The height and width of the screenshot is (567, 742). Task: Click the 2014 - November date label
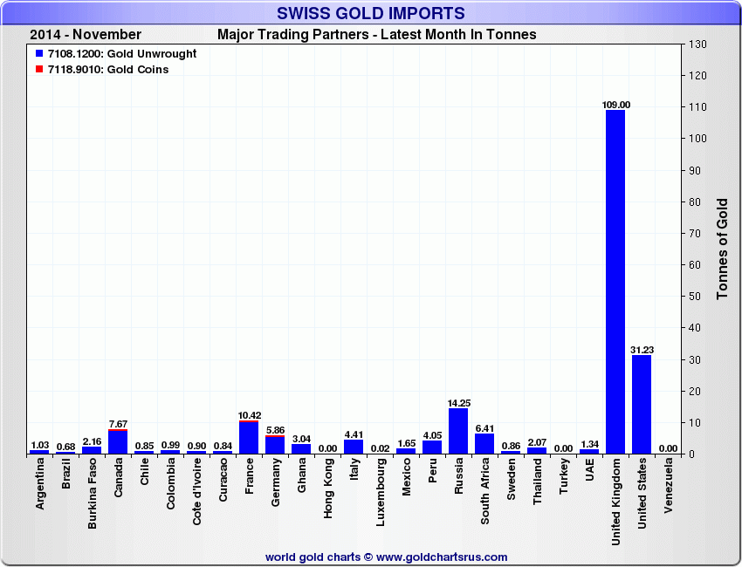[86, 35]
